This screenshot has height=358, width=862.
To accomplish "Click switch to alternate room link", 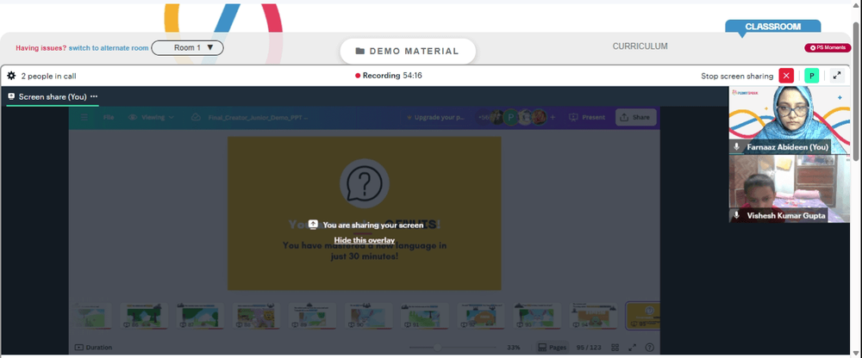I will 109,48.
